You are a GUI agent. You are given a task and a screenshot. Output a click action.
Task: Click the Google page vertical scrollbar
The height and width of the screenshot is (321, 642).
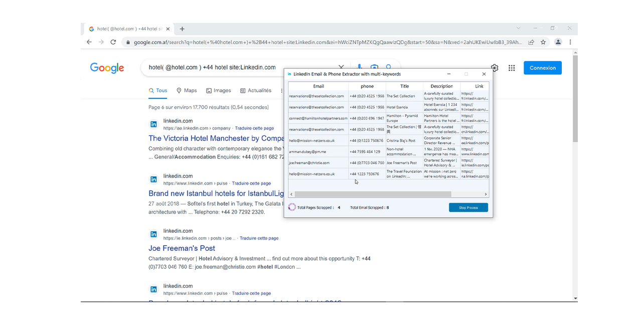pyautogui.click(x=575, y=98)
